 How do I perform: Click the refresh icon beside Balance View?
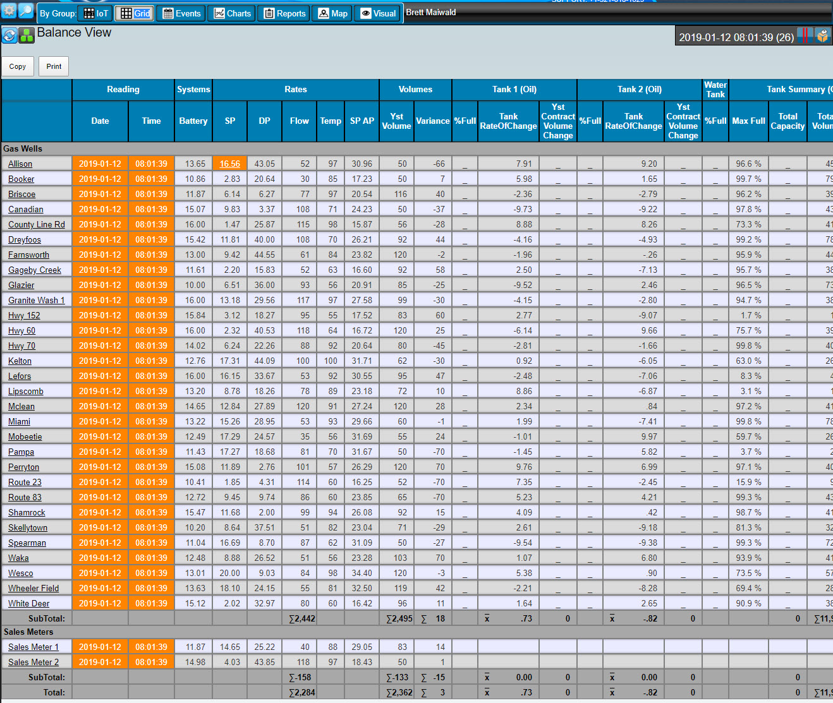9,35
